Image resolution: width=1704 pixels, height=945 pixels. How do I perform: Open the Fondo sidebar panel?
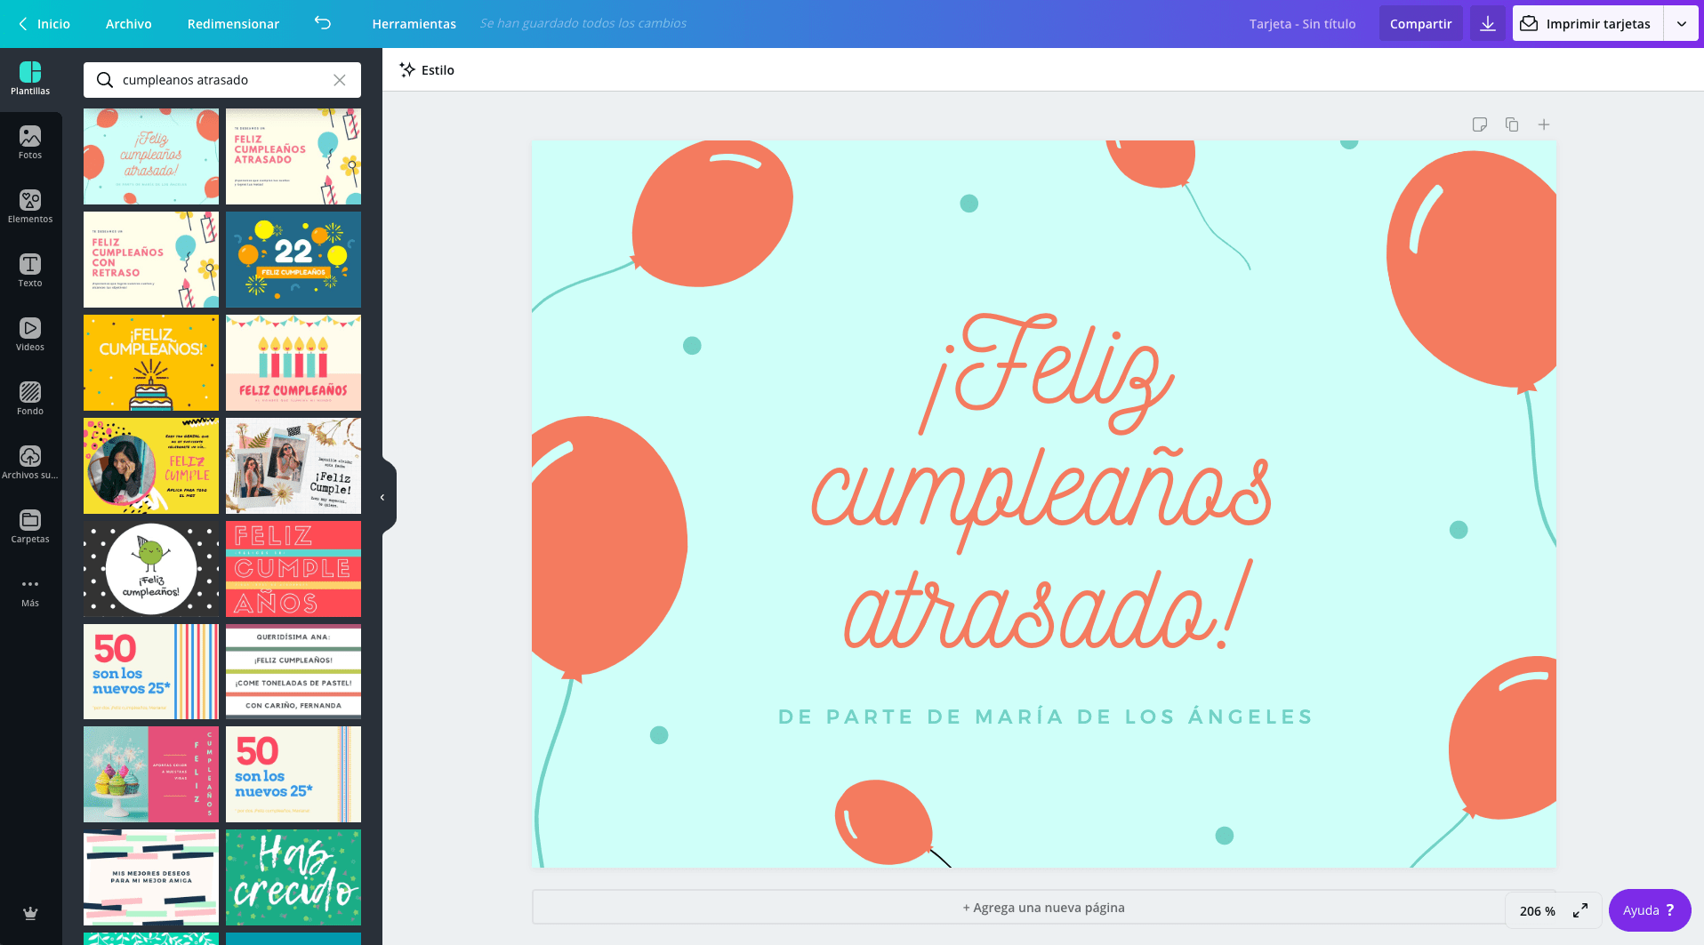coord(30,399)
